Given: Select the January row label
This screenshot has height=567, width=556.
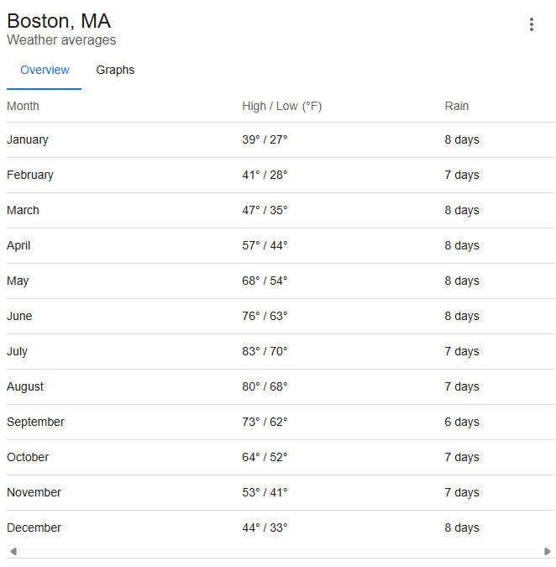Looking at the screenshot, I should (x=28, y=139).
